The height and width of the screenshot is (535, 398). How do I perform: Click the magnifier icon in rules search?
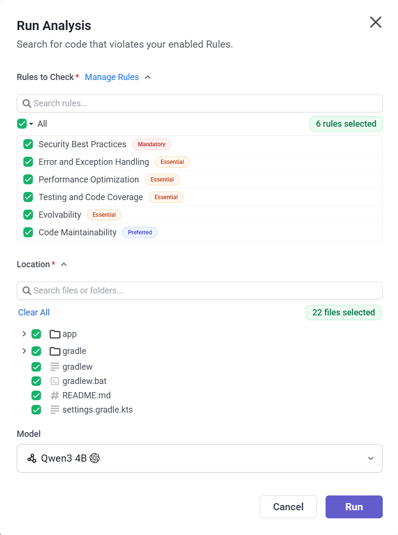[x=26, y=103]
